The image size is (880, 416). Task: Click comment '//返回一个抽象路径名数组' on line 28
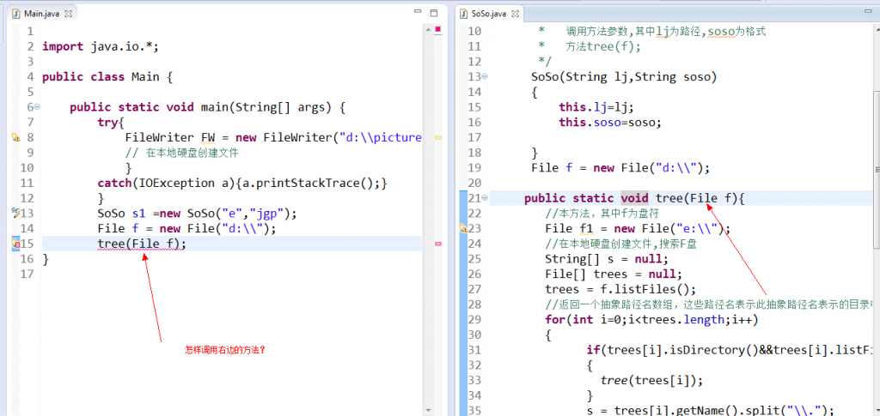(x=709, y=304)
